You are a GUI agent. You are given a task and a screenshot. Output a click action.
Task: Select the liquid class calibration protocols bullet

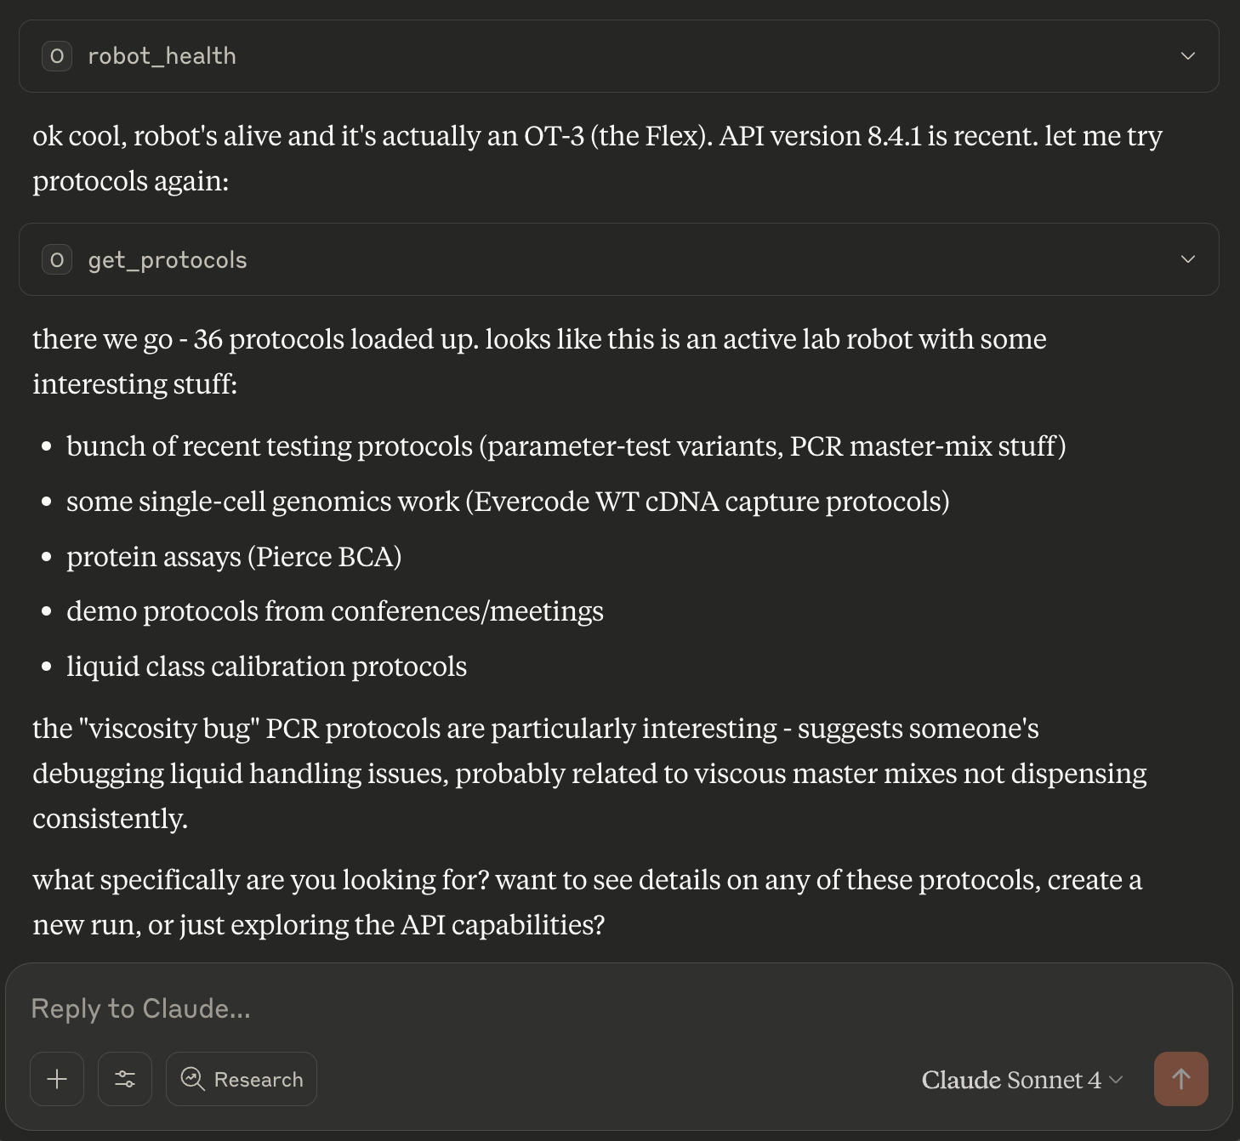point(267,667)
